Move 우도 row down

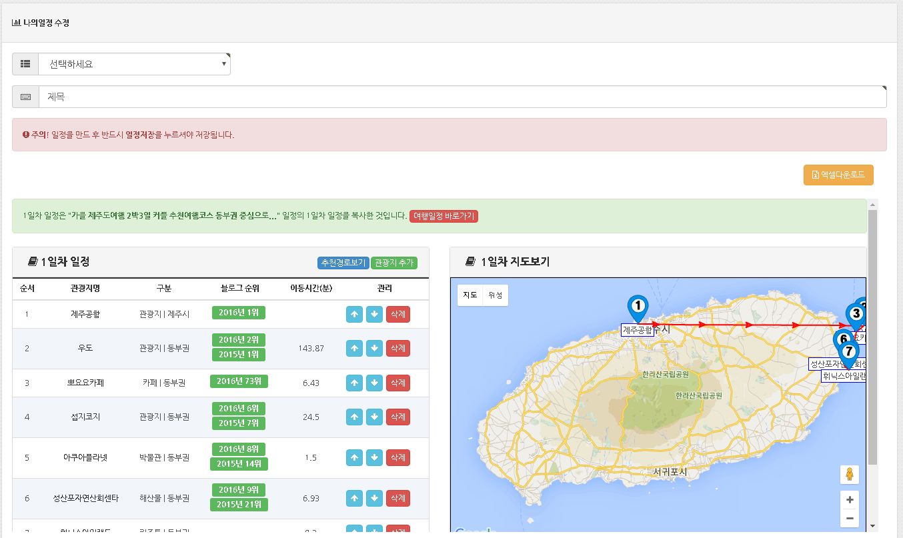(374, 349)
